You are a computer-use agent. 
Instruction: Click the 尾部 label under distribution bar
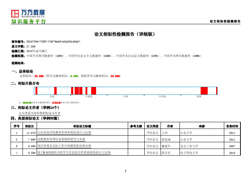tap(199, 97)
